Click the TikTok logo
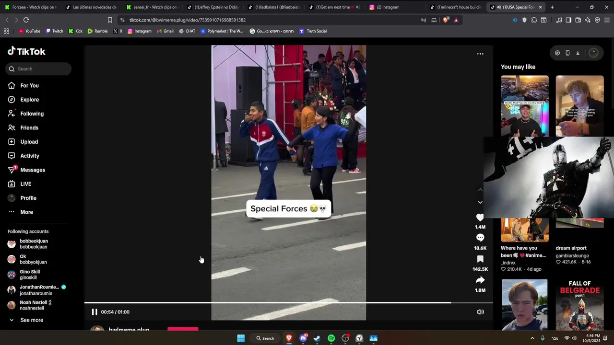This screenshot has height=345, width=614. click(26, 51)
